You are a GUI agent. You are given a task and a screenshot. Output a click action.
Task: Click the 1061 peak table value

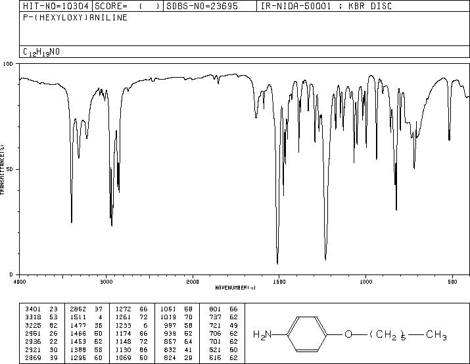[168, 309]
